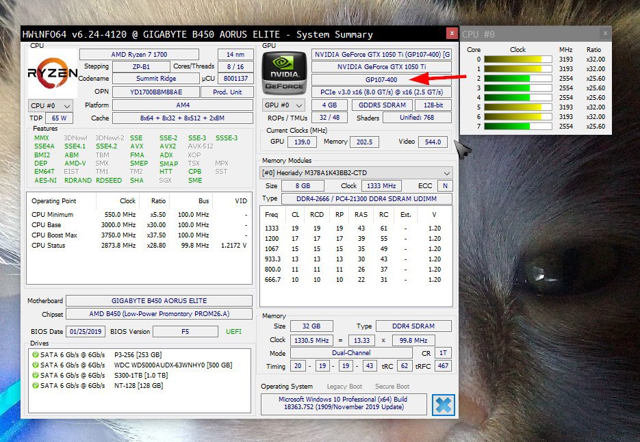Open the CPU #0 selector dropdown
This screenshot has height=442, width=640.
point(51,105)
